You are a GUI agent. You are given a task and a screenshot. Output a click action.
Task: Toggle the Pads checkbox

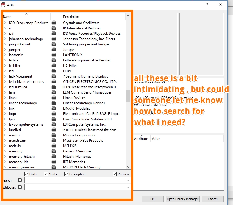(x=26, y=174)
